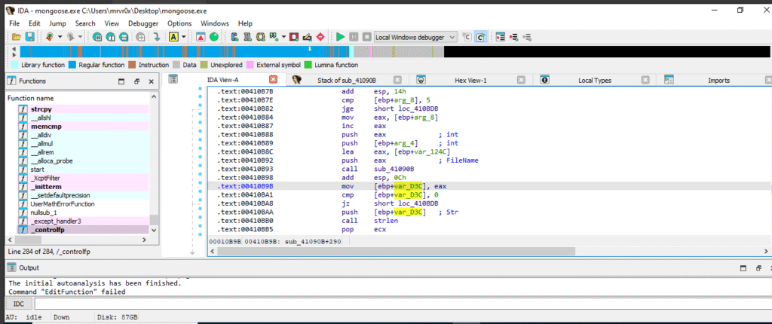Select UserMathErrorFunction in Functions list
Image resolution: width=772 pixels, height=324 pixels.
click(x=83, y=204)
